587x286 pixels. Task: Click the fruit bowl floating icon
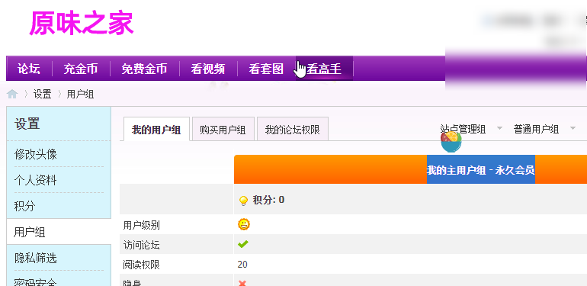(x=451, y=142)
